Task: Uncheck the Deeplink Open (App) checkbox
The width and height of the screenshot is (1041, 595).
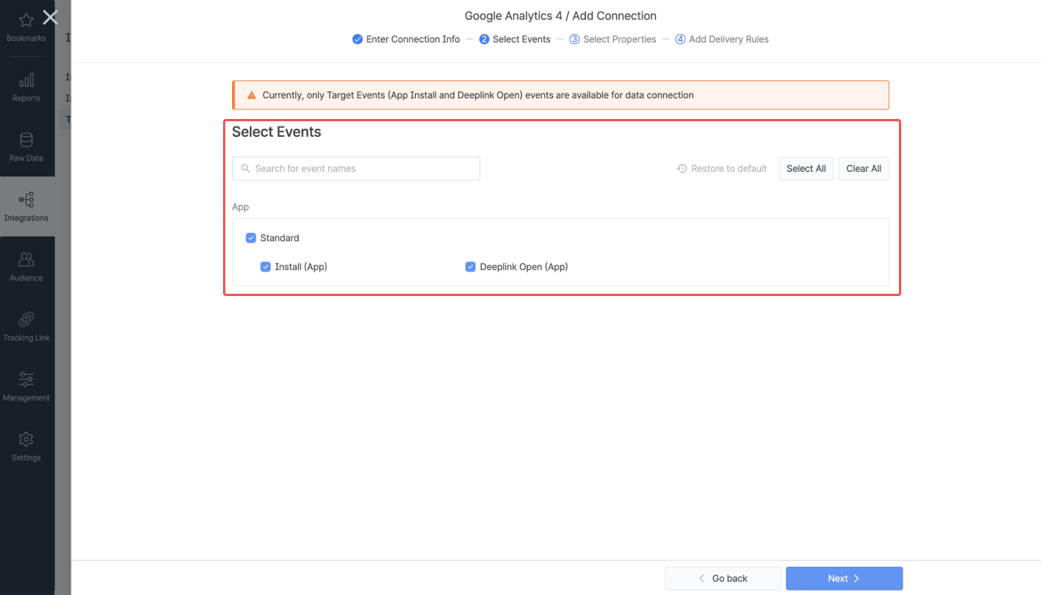Action: pyautogui.click(x=470, y=267)
